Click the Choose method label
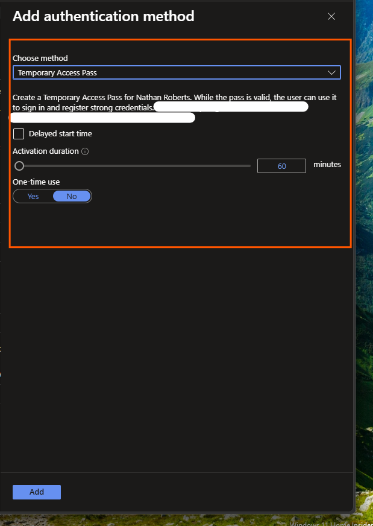The image size is (373, 526). pos(40,58)
